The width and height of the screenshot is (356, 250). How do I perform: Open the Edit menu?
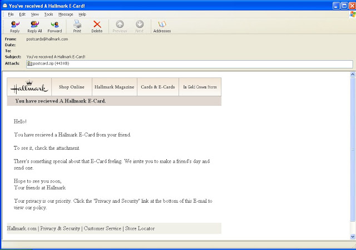coord(22,14)
